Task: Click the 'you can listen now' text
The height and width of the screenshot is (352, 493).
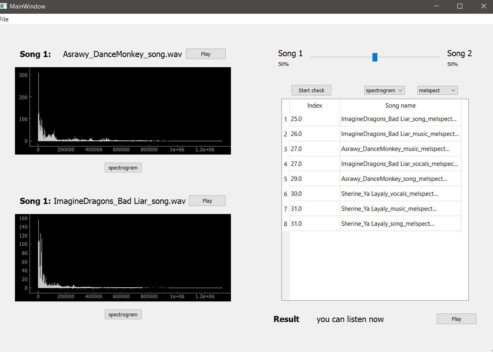Action: click(350, 319)
